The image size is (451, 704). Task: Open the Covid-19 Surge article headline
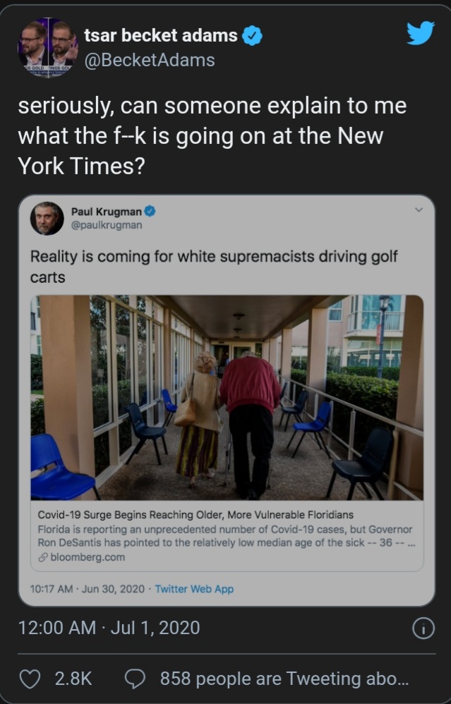point(196,515)
